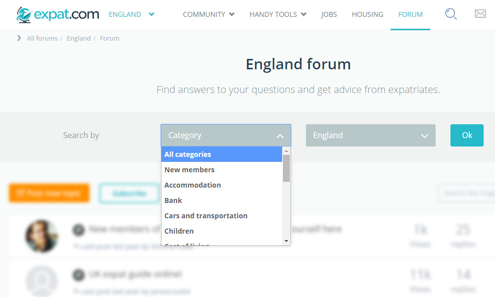This screenshot has height=297, width=495.
Task: Open the HOUSING tab
Action: [367, 14]
